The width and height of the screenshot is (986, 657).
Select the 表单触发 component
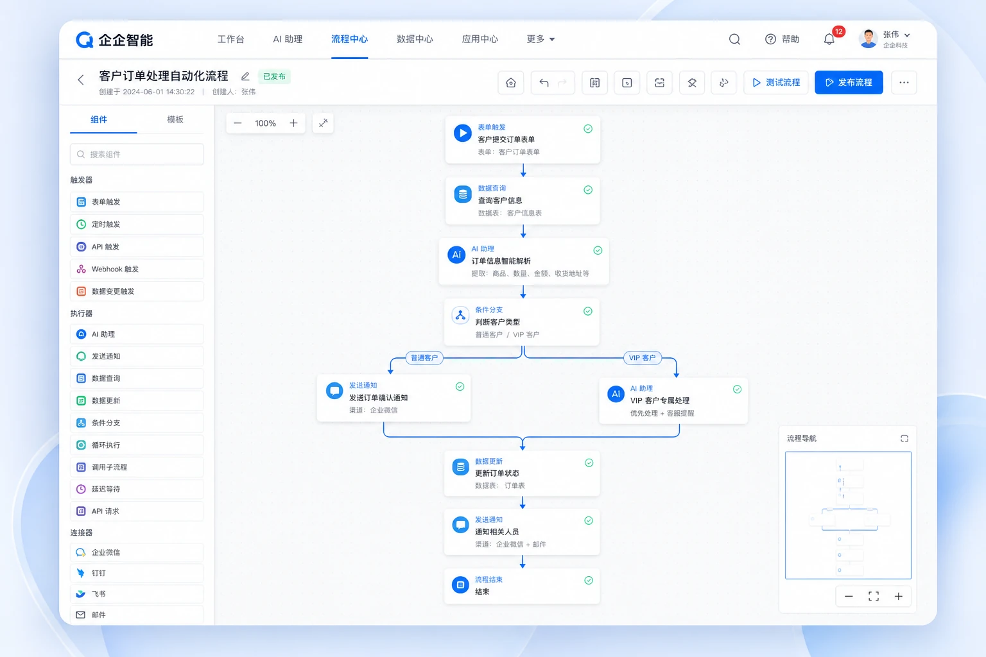coord(137,202)
